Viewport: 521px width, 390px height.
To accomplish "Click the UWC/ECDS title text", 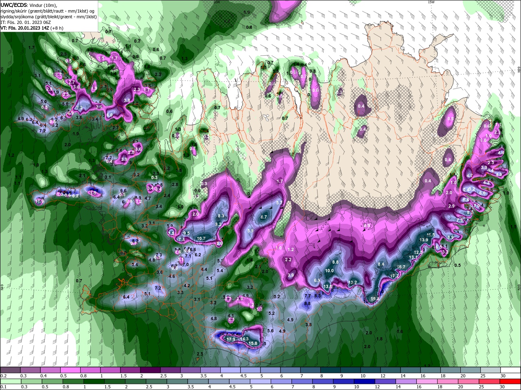I will point(14,5).
